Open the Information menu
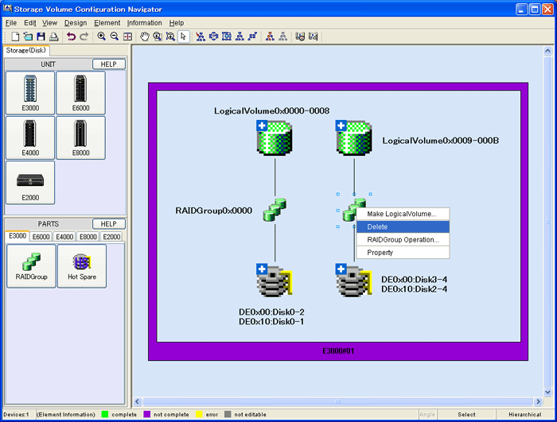Image resolution: width=557 pixels, height=422 pixels. [144, 23]
